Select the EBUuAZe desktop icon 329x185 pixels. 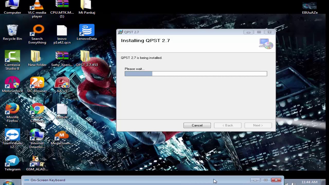(310, 8)
